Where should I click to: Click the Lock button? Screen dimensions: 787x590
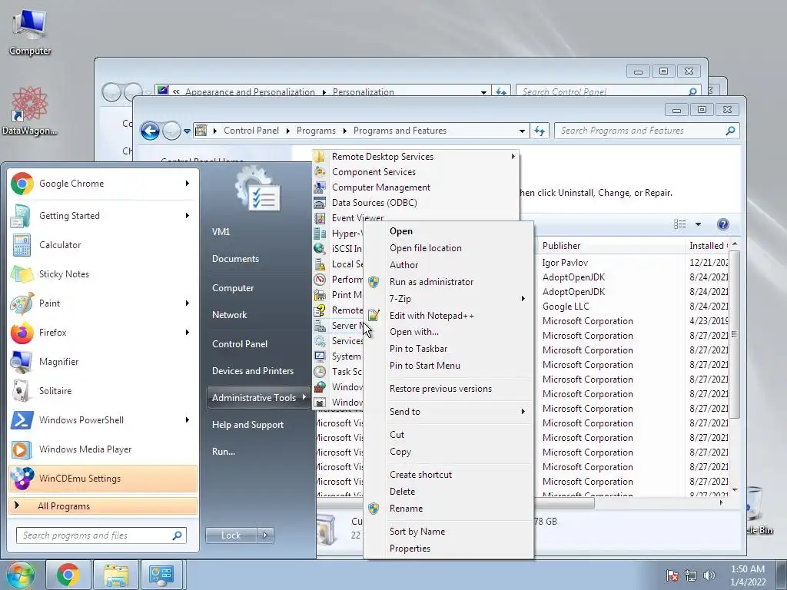click(231, 535)
